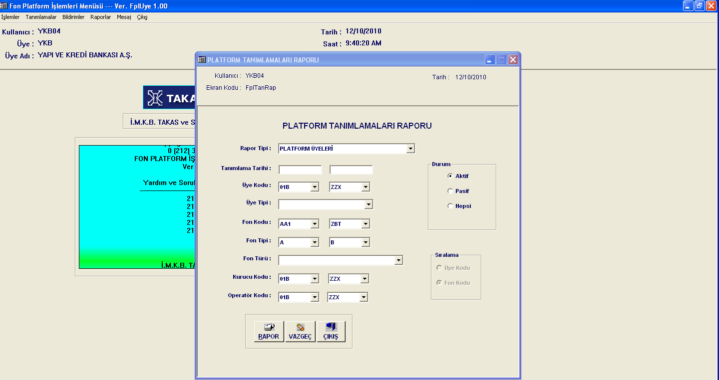
Task: Click Yardım ve Sorul text in cyan panel
Action: [169, 183]
